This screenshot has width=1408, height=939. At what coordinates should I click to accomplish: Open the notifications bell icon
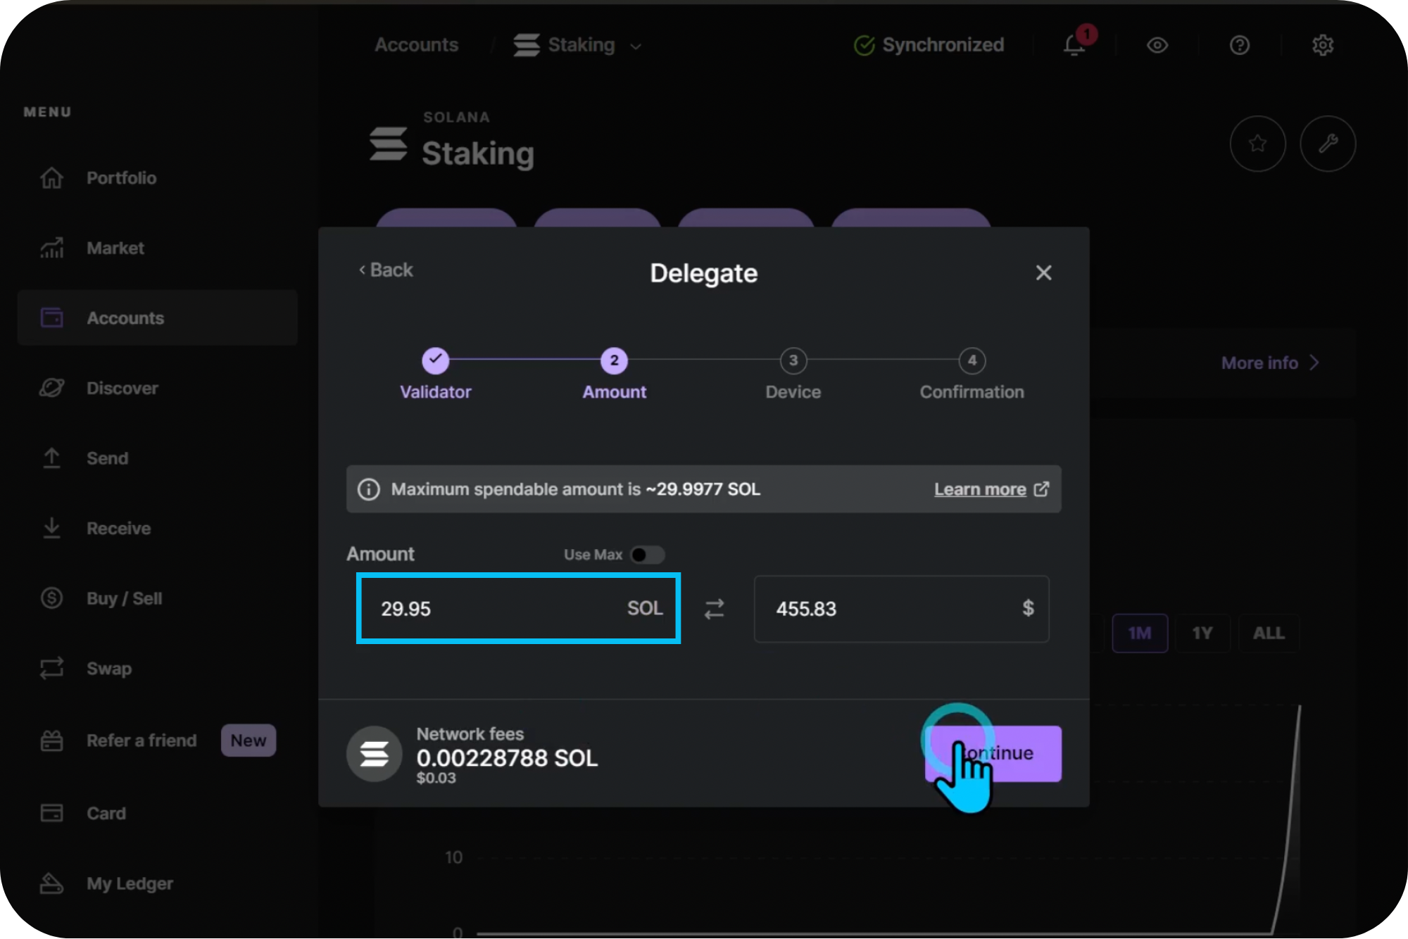point(1074,45)
